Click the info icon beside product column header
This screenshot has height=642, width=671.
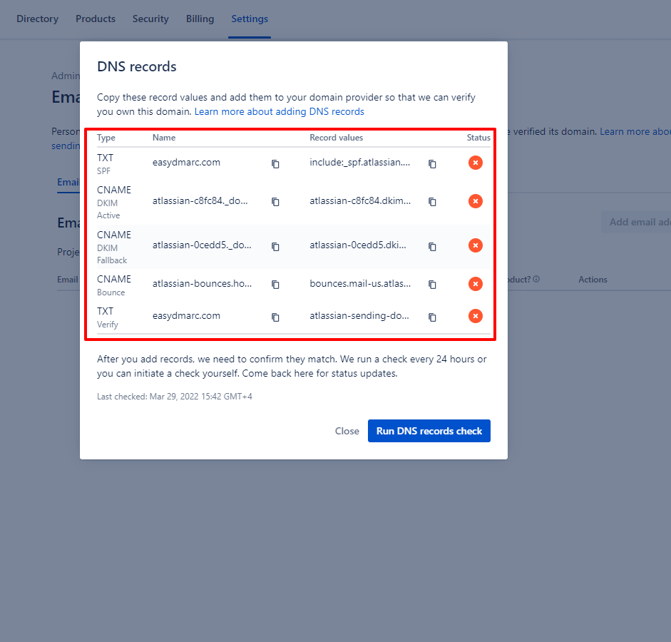536,279
